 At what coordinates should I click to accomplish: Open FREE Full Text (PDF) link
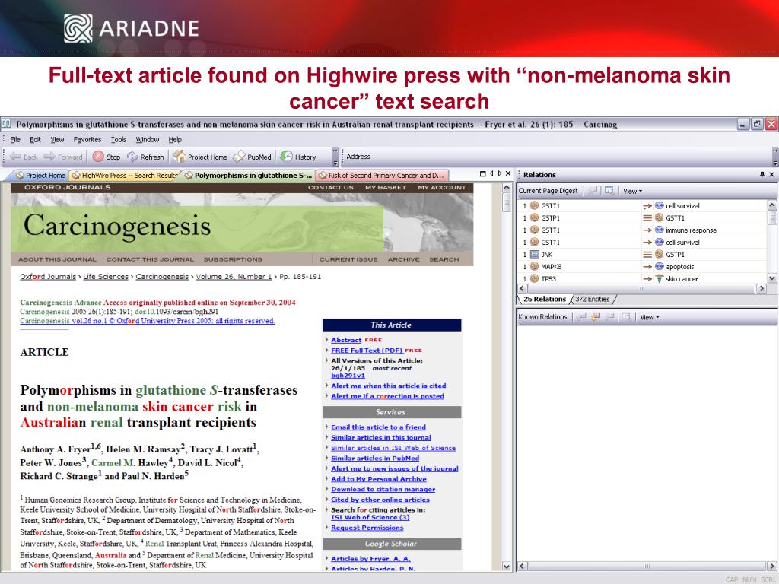(367, 351)
